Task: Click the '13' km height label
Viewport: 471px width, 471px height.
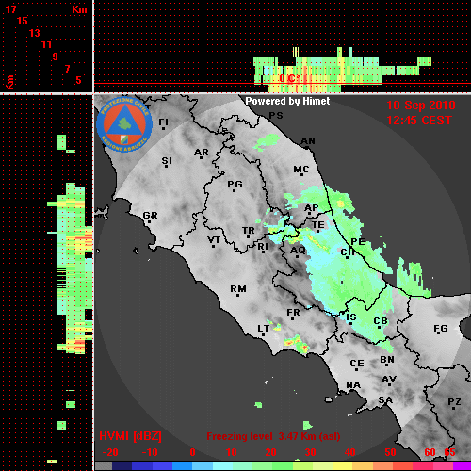Action: point(35,33)
